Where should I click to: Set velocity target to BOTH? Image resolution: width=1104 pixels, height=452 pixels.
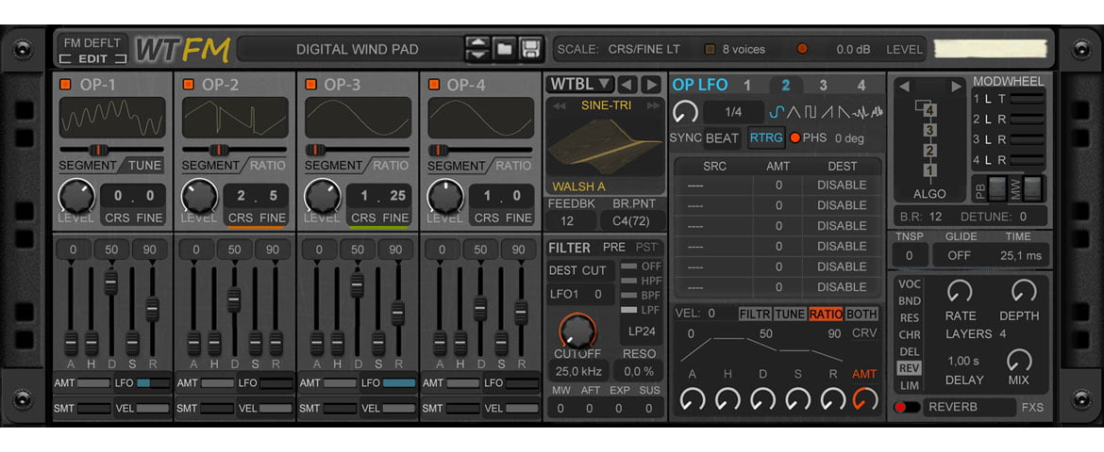coord(861,315)
